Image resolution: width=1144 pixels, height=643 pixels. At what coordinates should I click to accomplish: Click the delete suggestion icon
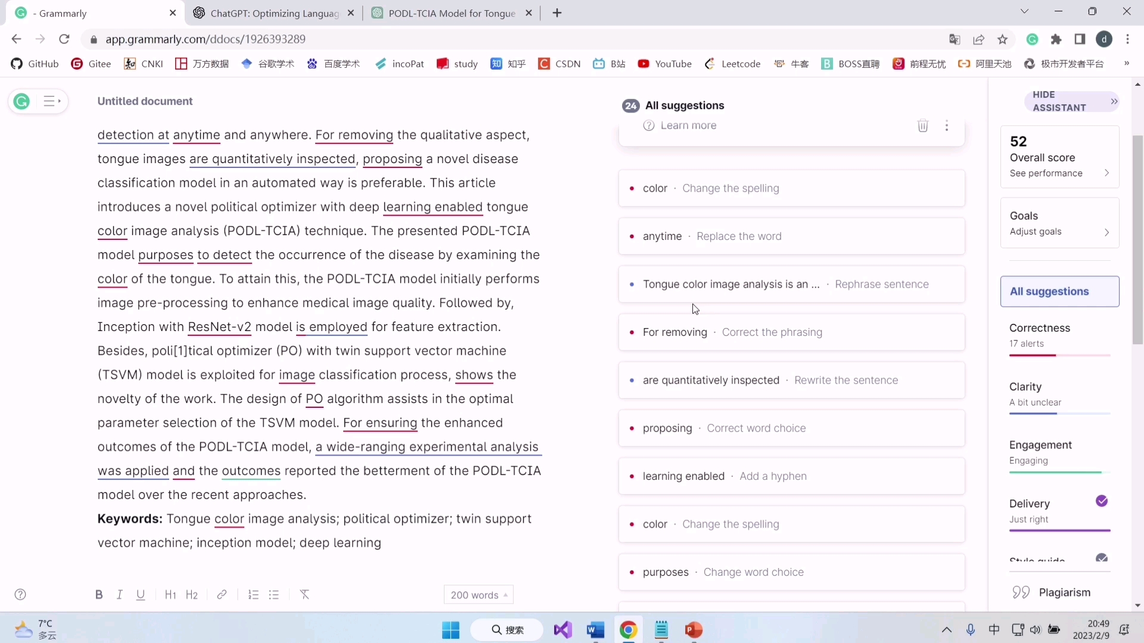coord(923,126)
